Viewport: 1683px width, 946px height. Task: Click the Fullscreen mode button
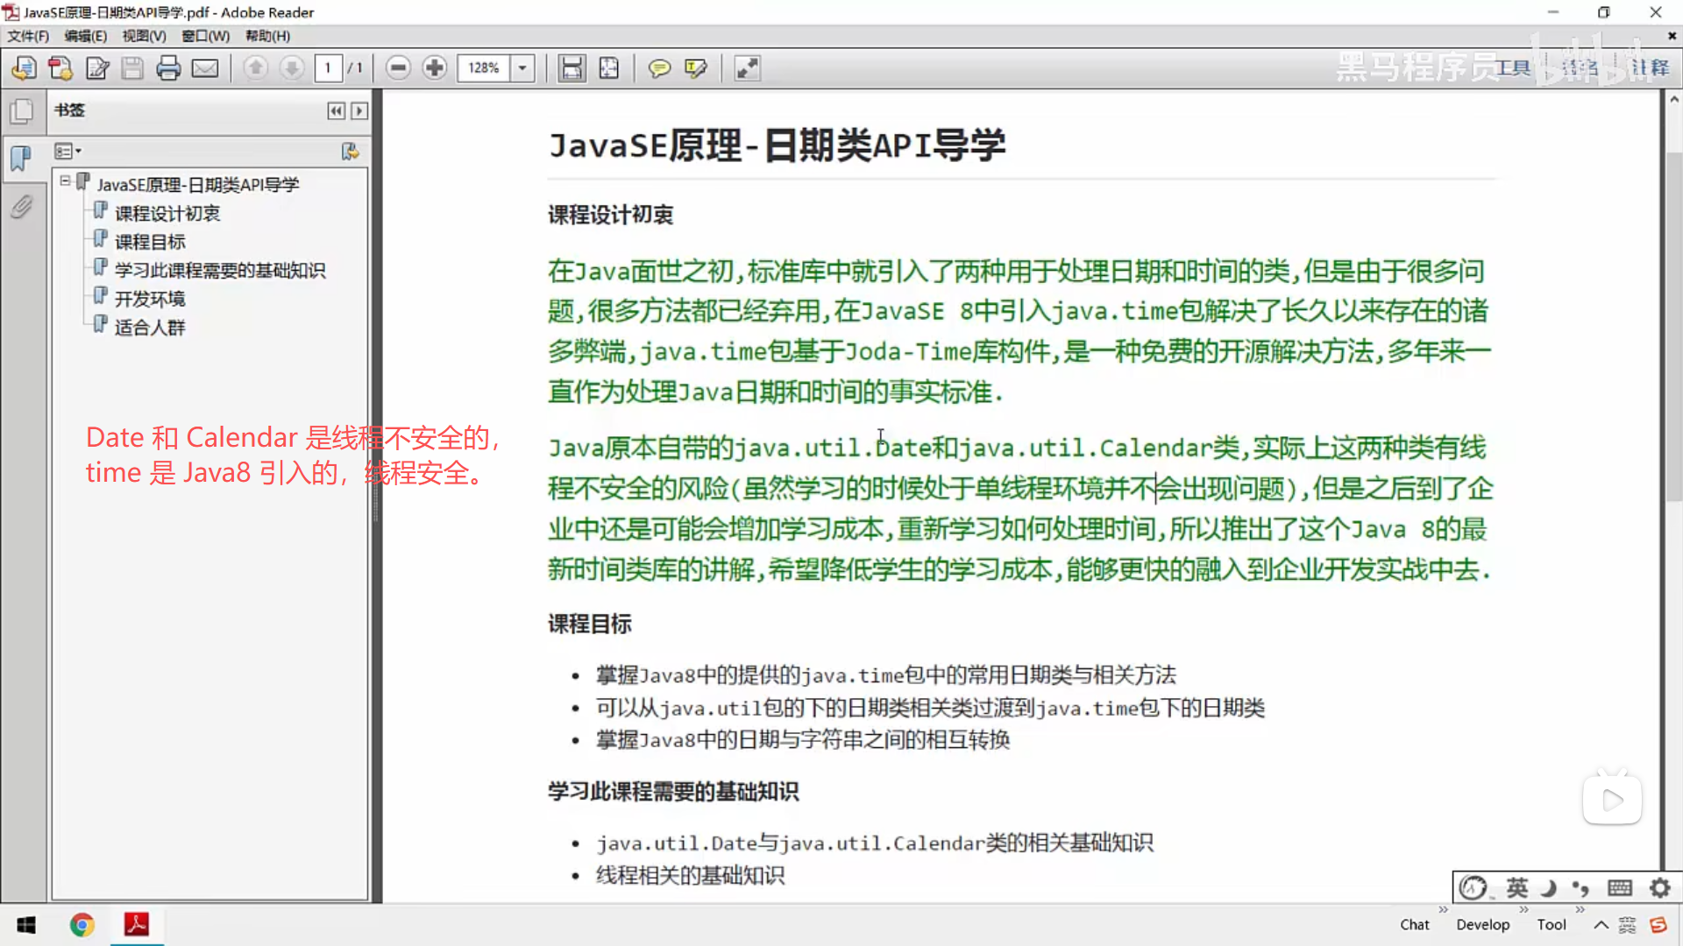point(747,68)
